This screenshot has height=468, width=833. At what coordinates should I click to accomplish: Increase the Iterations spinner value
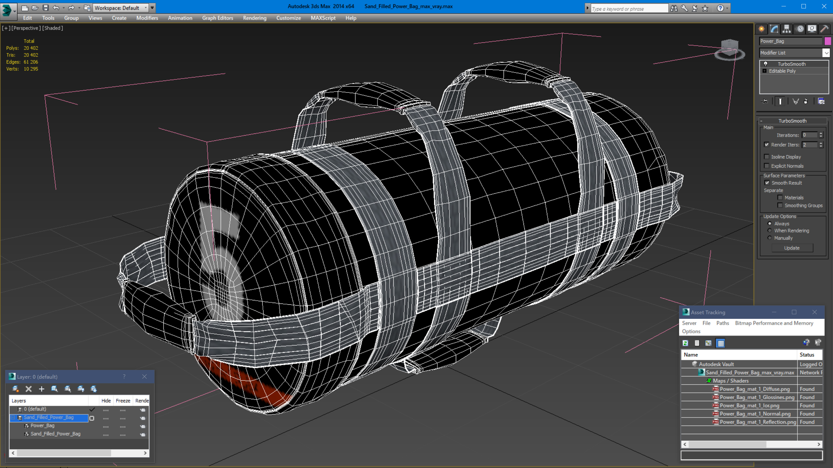click(821, 134)
